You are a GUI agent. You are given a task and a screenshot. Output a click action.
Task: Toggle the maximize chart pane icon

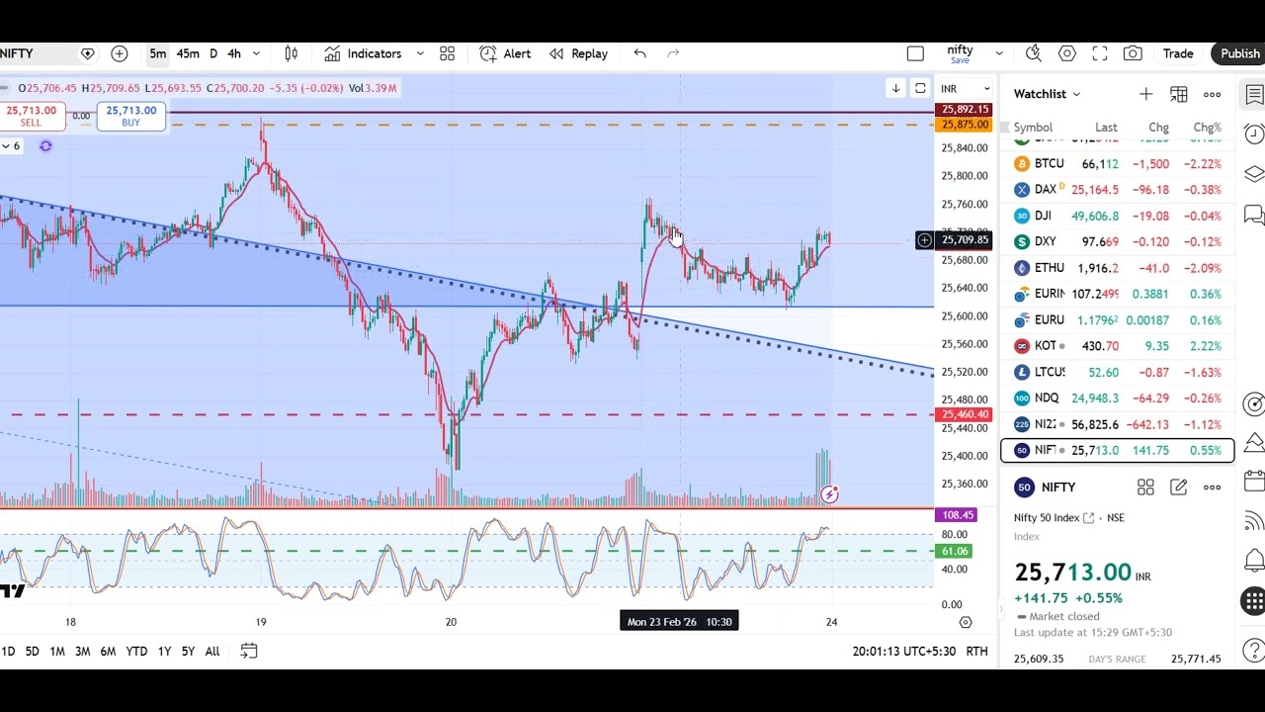coord(920,88)
